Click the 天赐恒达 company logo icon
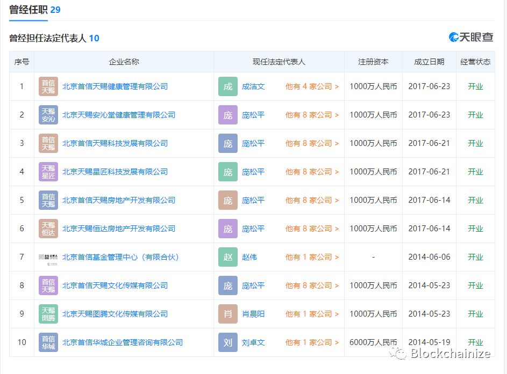The height and width of the screenshot is (374, 507). (x=48, y=229)
